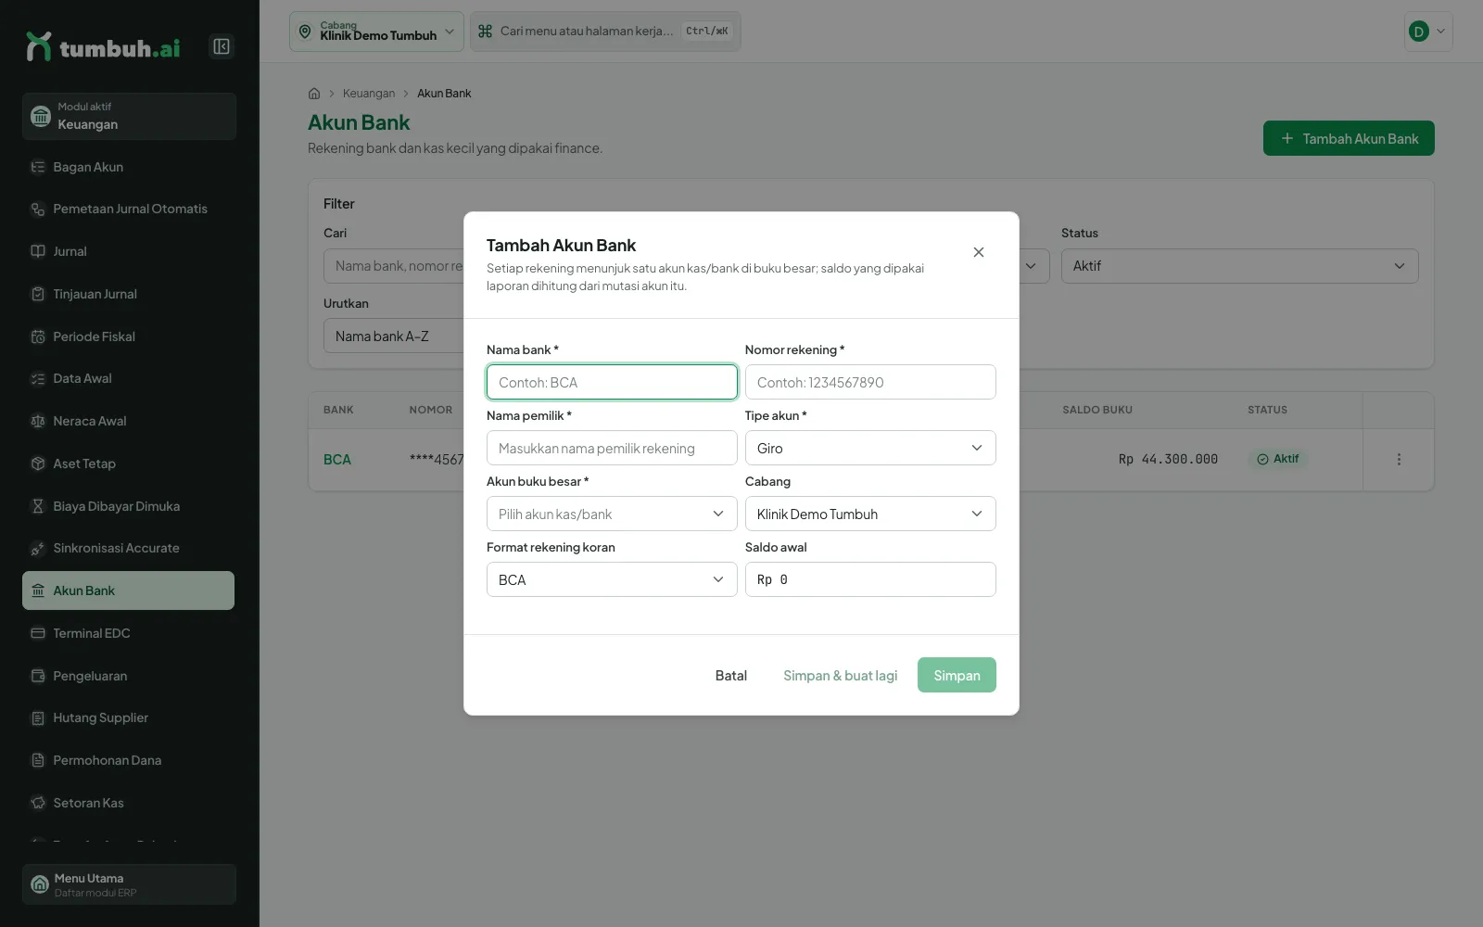Select Akun Bank sidebar item

129,590
